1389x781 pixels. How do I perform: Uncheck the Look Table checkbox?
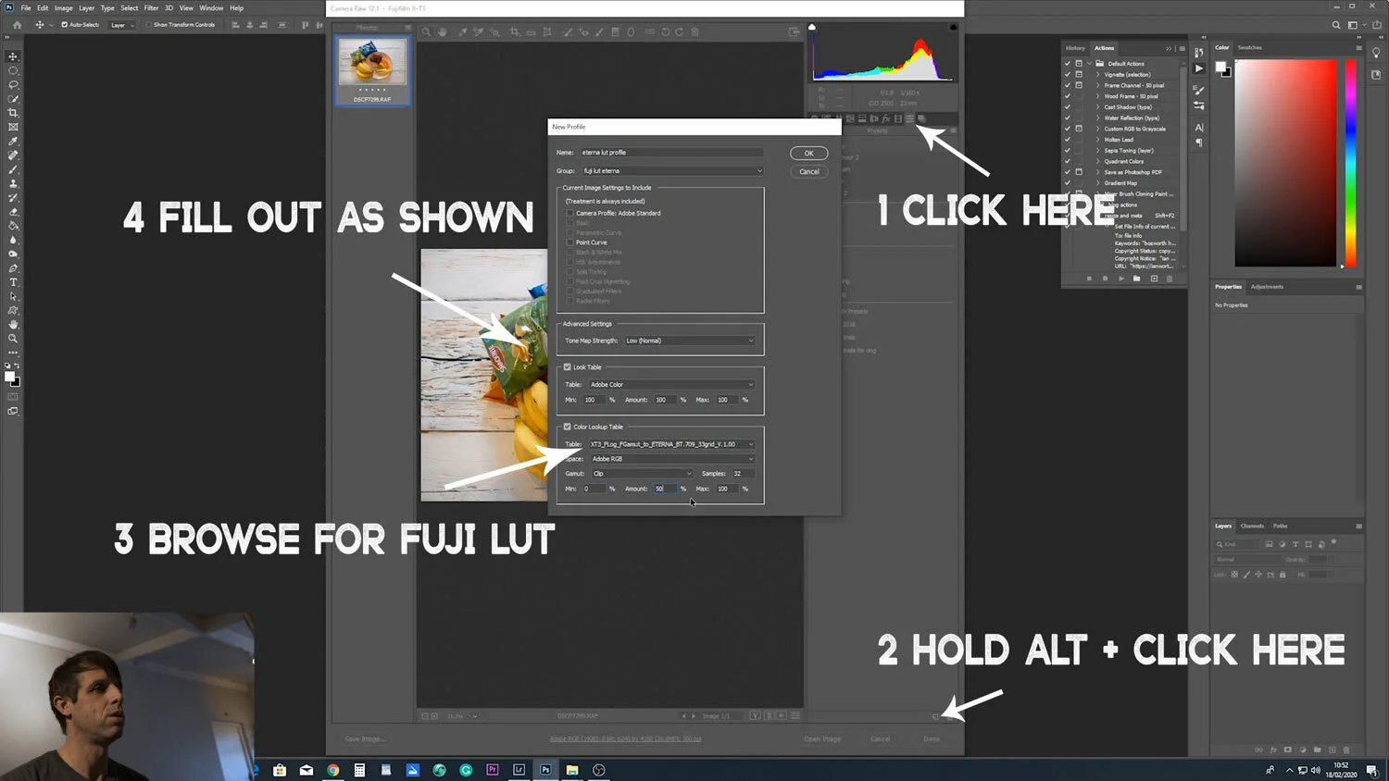[568, 367]
